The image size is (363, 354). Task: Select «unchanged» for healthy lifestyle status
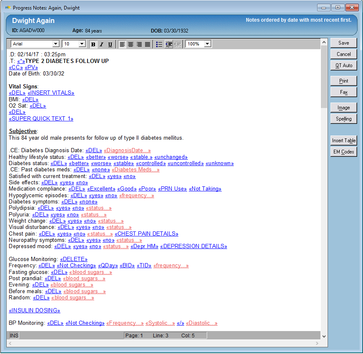pos(171,157)
